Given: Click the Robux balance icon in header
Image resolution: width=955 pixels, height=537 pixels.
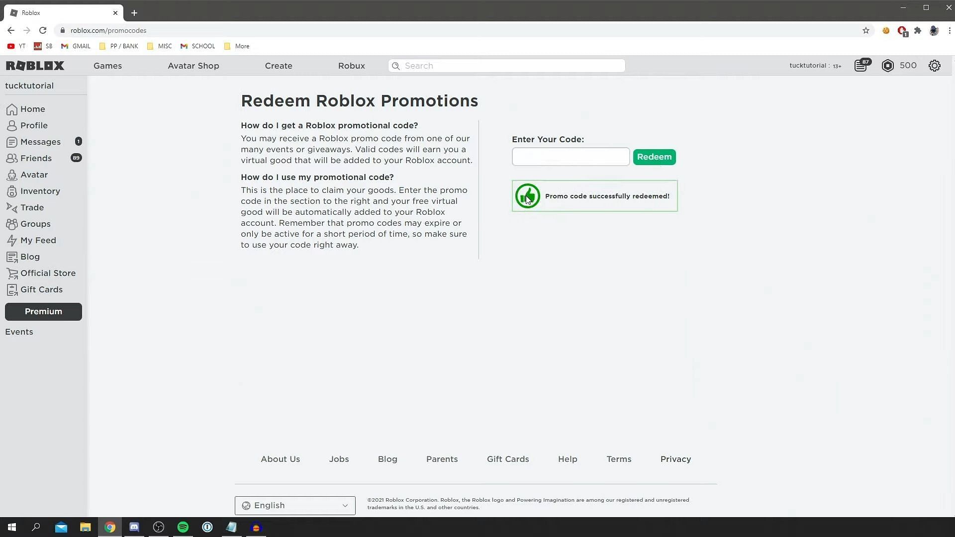Looking at the screenshot, I should coord(888,65).
